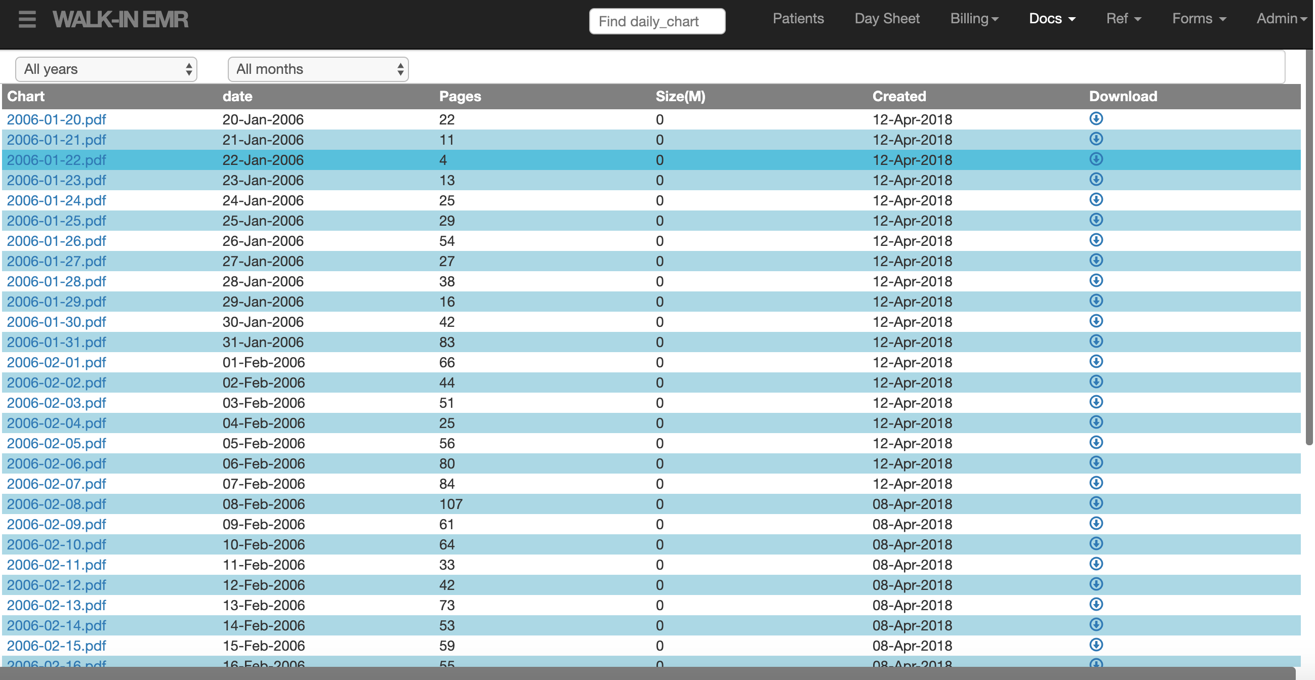The width and height of the screenshot is (1315, 680).
Task: Download the 27-Jan-2006 chart using icon
Action: [1095, 260]
